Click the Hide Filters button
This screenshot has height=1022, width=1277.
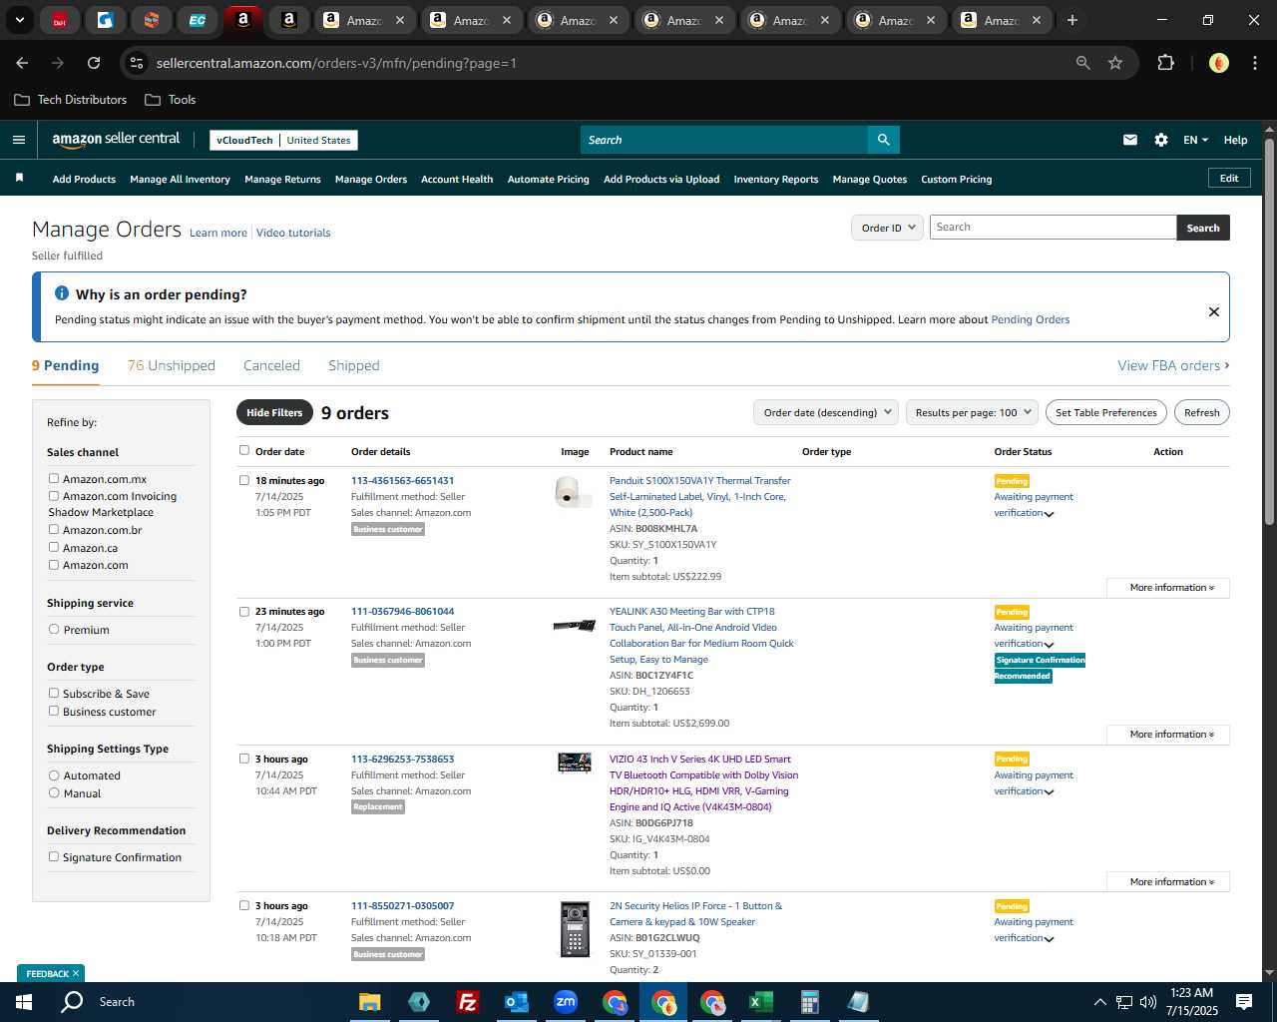click(274, 412)
